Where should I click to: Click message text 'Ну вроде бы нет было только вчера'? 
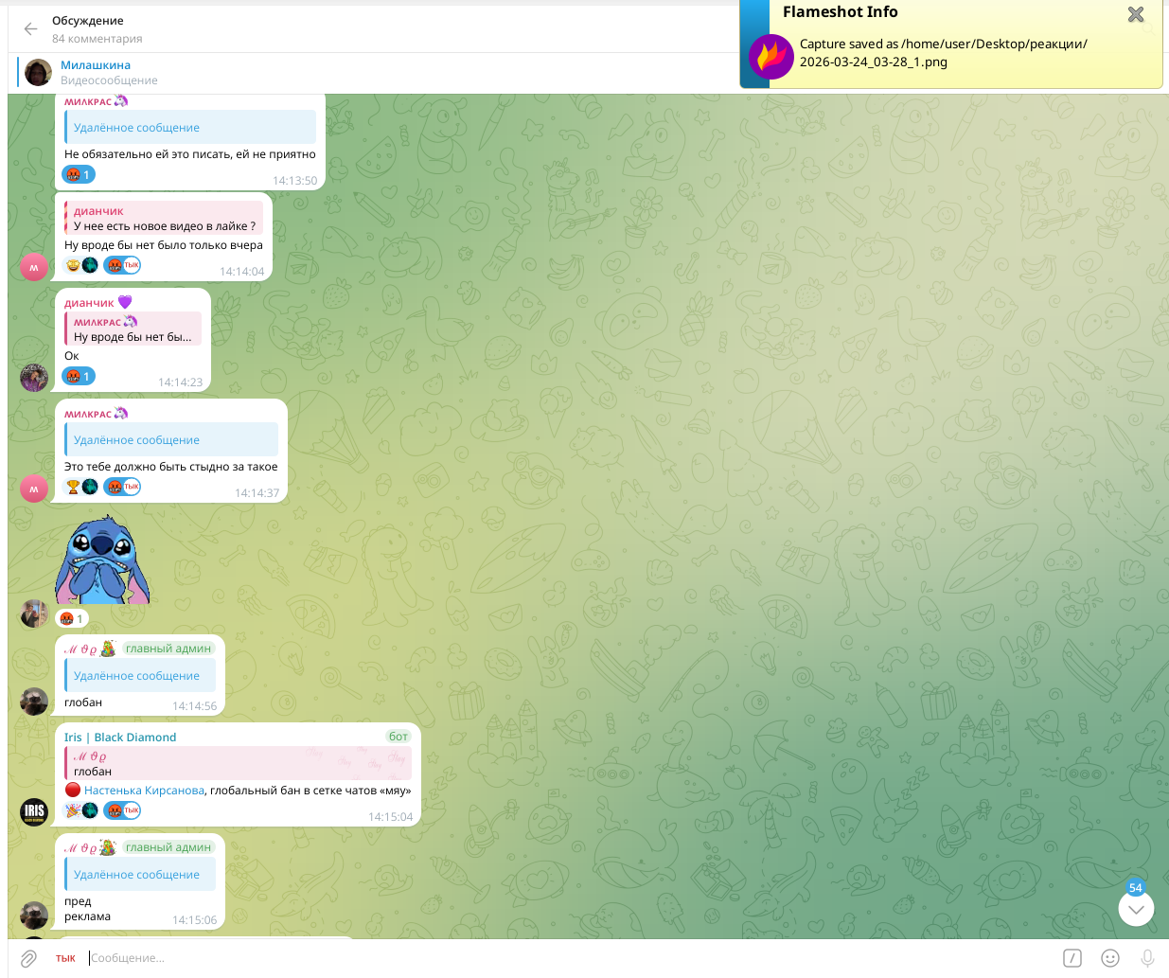pos(164,245)
